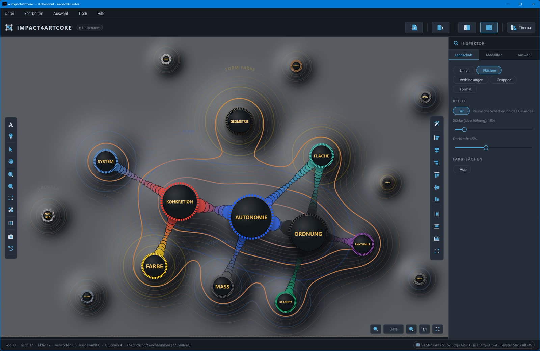Adjust the Deckkraft slider handle
This screenshot has width=540, height=351.
[x=486, y=148]
